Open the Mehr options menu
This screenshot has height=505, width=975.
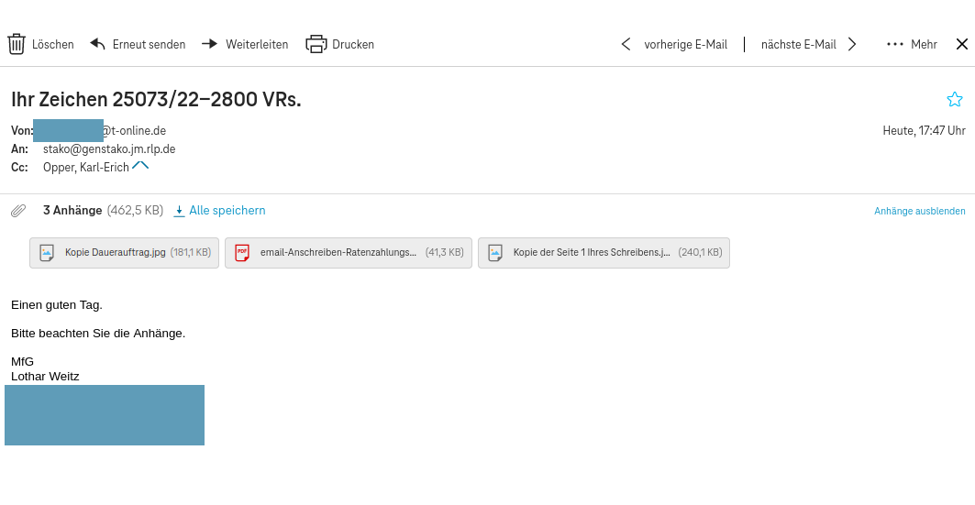[x=911, y=44]
